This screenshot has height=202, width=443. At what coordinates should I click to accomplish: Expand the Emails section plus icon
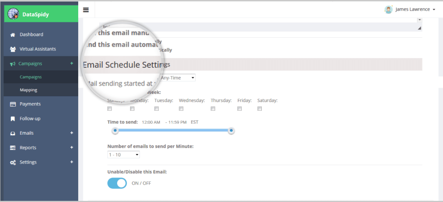click(x=72, y=133)
